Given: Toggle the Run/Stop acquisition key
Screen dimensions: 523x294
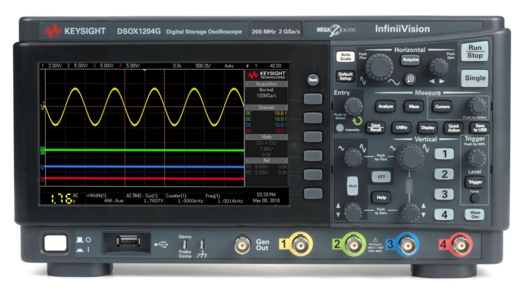Looking at the screenshot, I should [x=474, y=52].
